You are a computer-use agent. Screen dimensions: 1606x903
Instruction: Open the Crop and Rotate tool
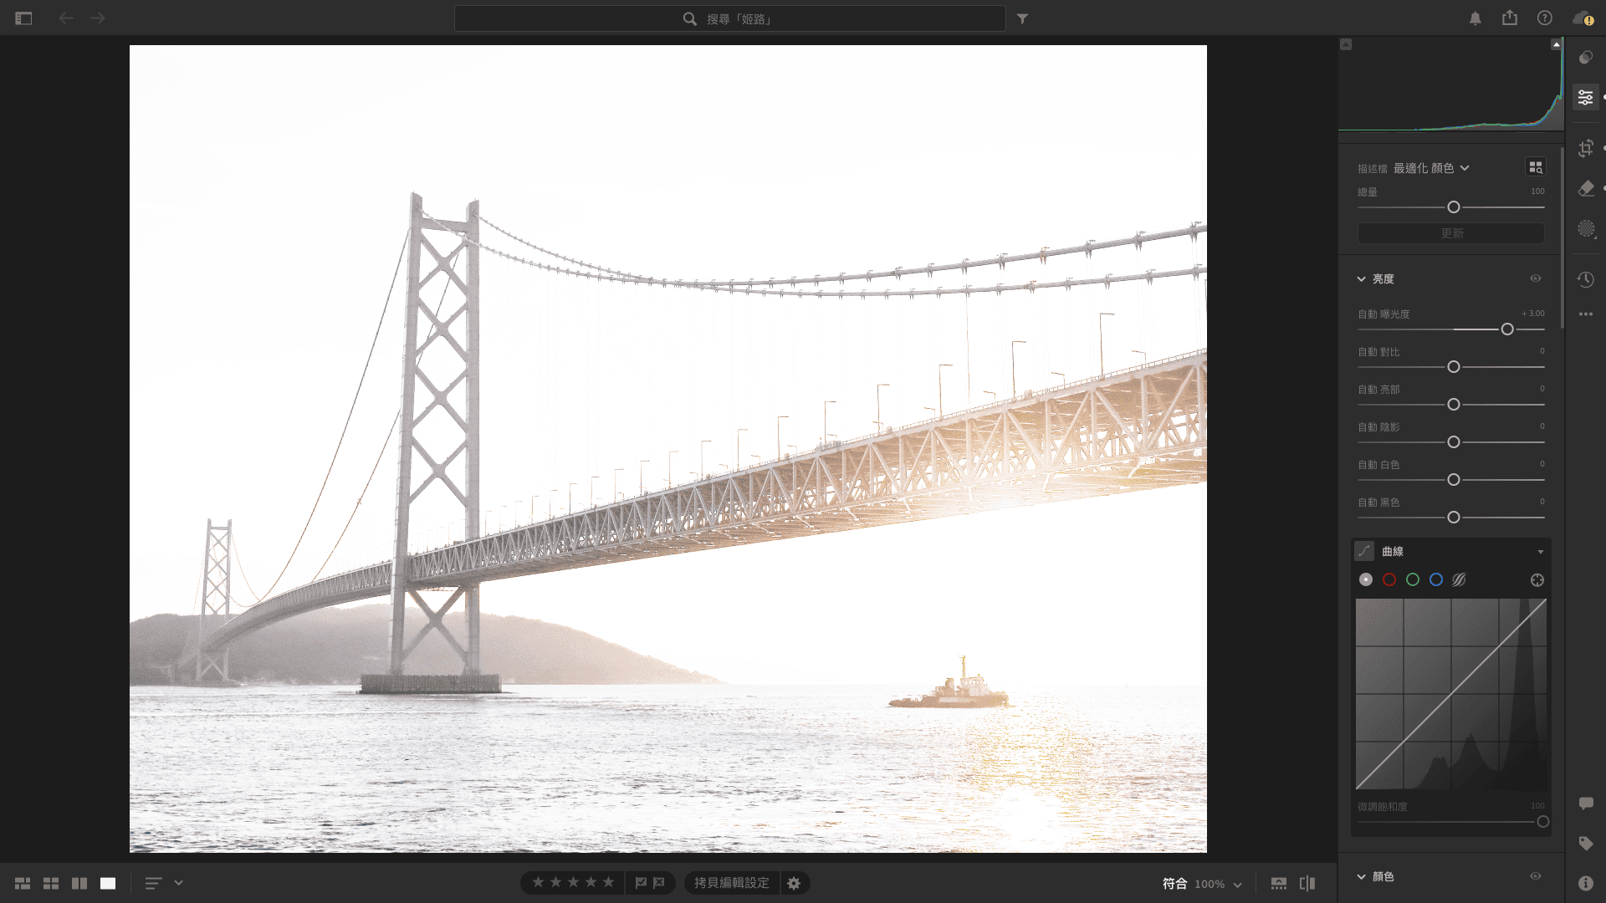(x=1585, y=148)
